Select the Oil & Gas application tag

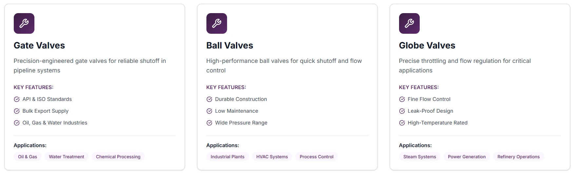point(28,157)
